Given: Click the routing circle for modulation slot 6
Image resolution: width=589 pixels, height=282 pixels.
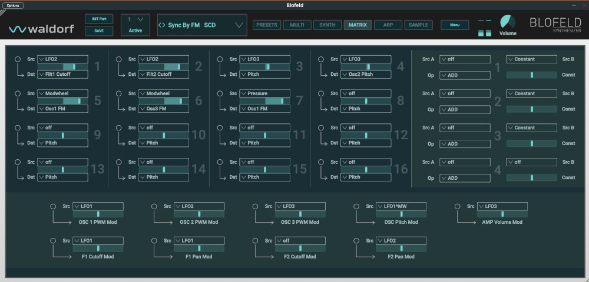Looking at the screenshot, I should [x=119, y=93].
